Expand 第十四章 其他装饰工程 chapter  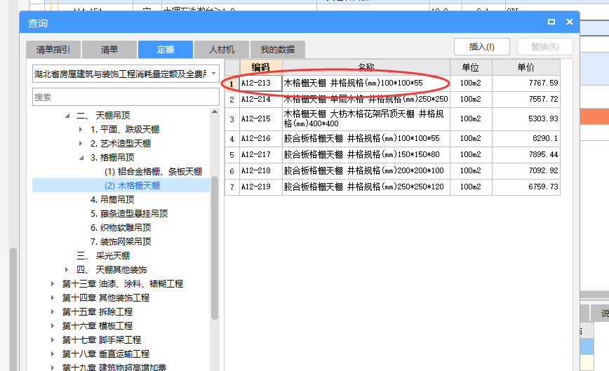[53, 297]
